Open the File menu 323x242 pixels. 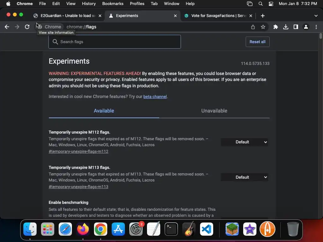tap(43, 4)
